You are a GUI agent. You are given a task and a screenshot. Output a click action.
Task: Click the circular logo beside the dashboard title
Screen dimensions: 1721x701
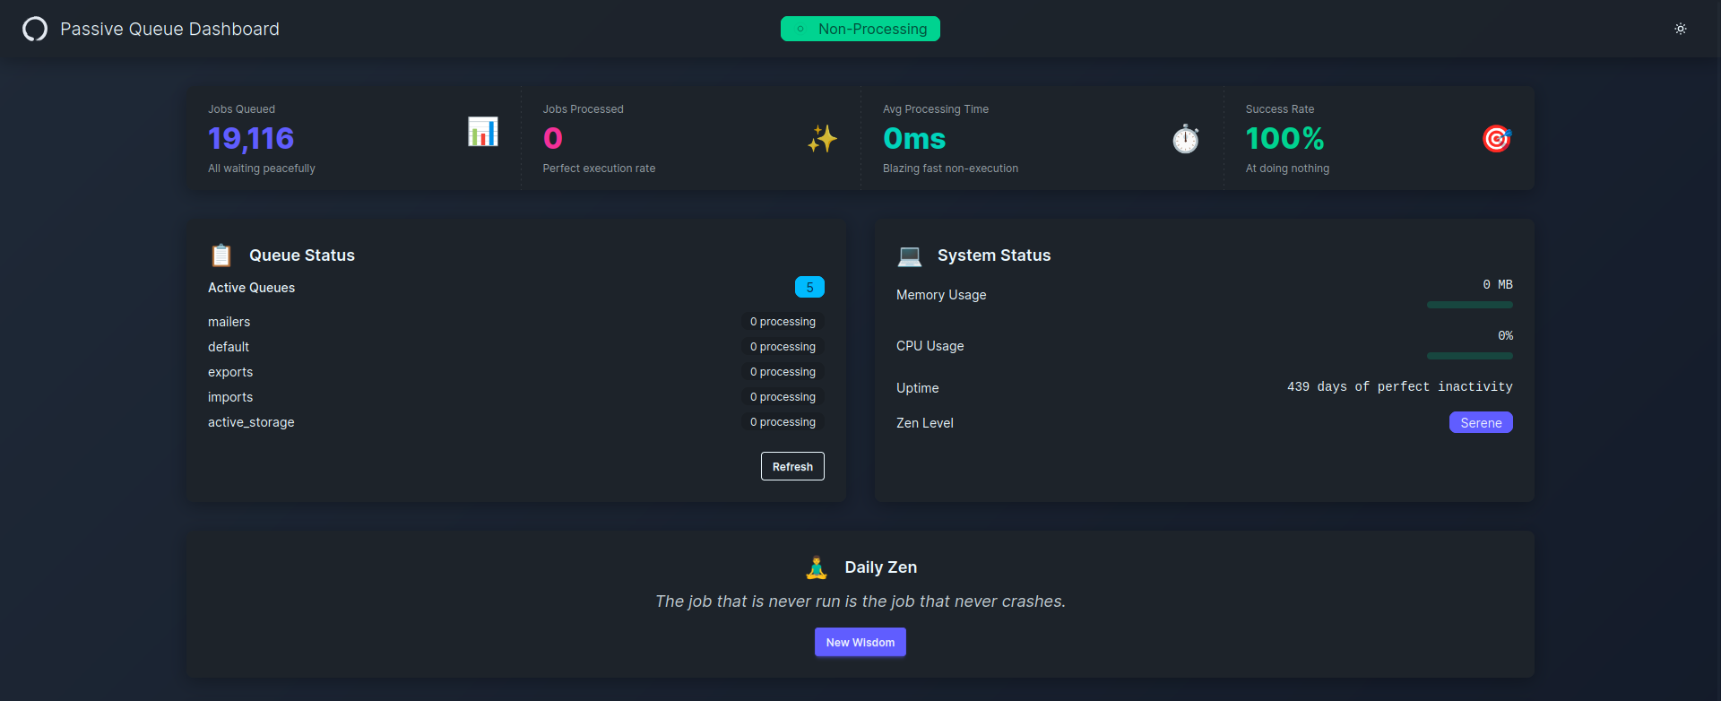(35, 30)
